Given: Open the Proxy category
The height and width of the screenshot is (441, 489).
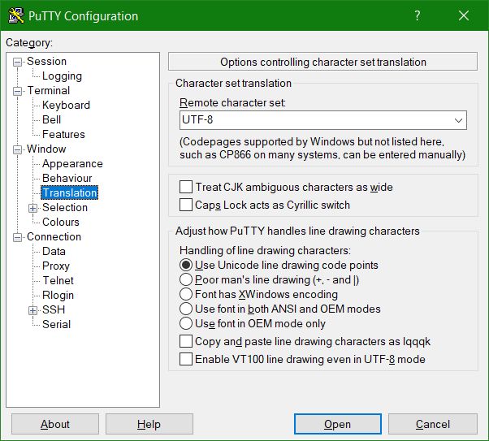Looking at the screenshot, I should 56,266.
